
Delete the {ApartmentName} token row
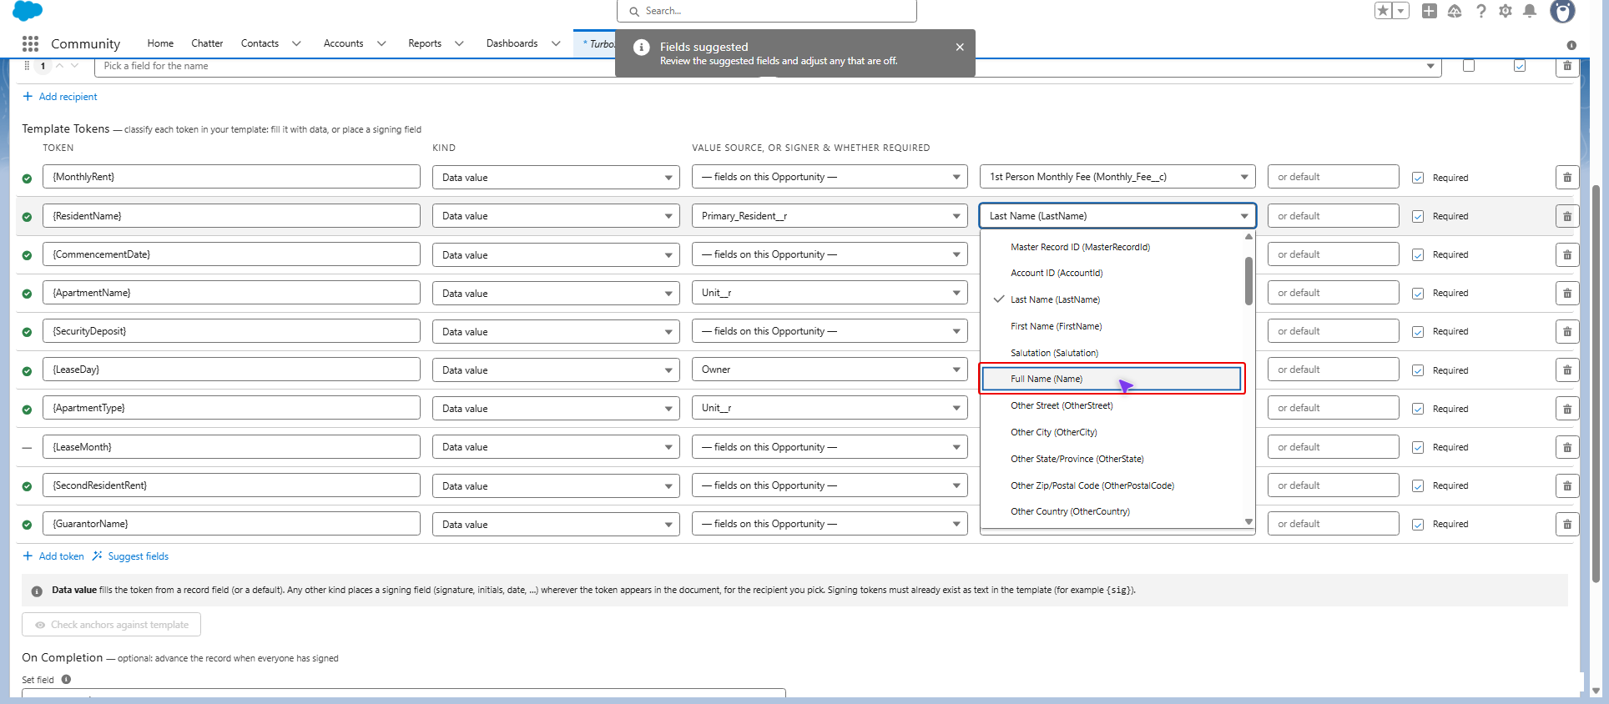coord(1567,293)
